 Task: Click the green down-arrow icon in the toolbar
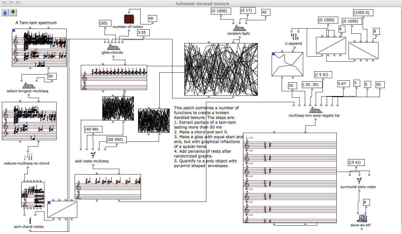[x=13, y=13]
